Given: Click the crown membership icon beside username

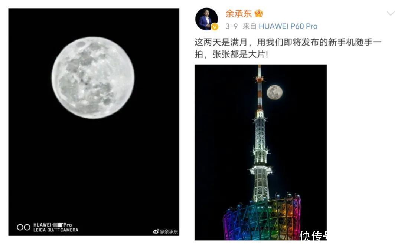Looking at the screenshot, I should pyautogui.click(x=258, y=13).
